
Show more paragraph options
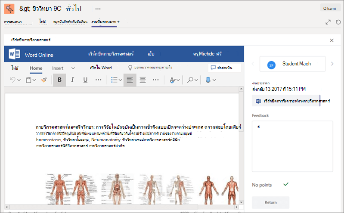[156, 80]
